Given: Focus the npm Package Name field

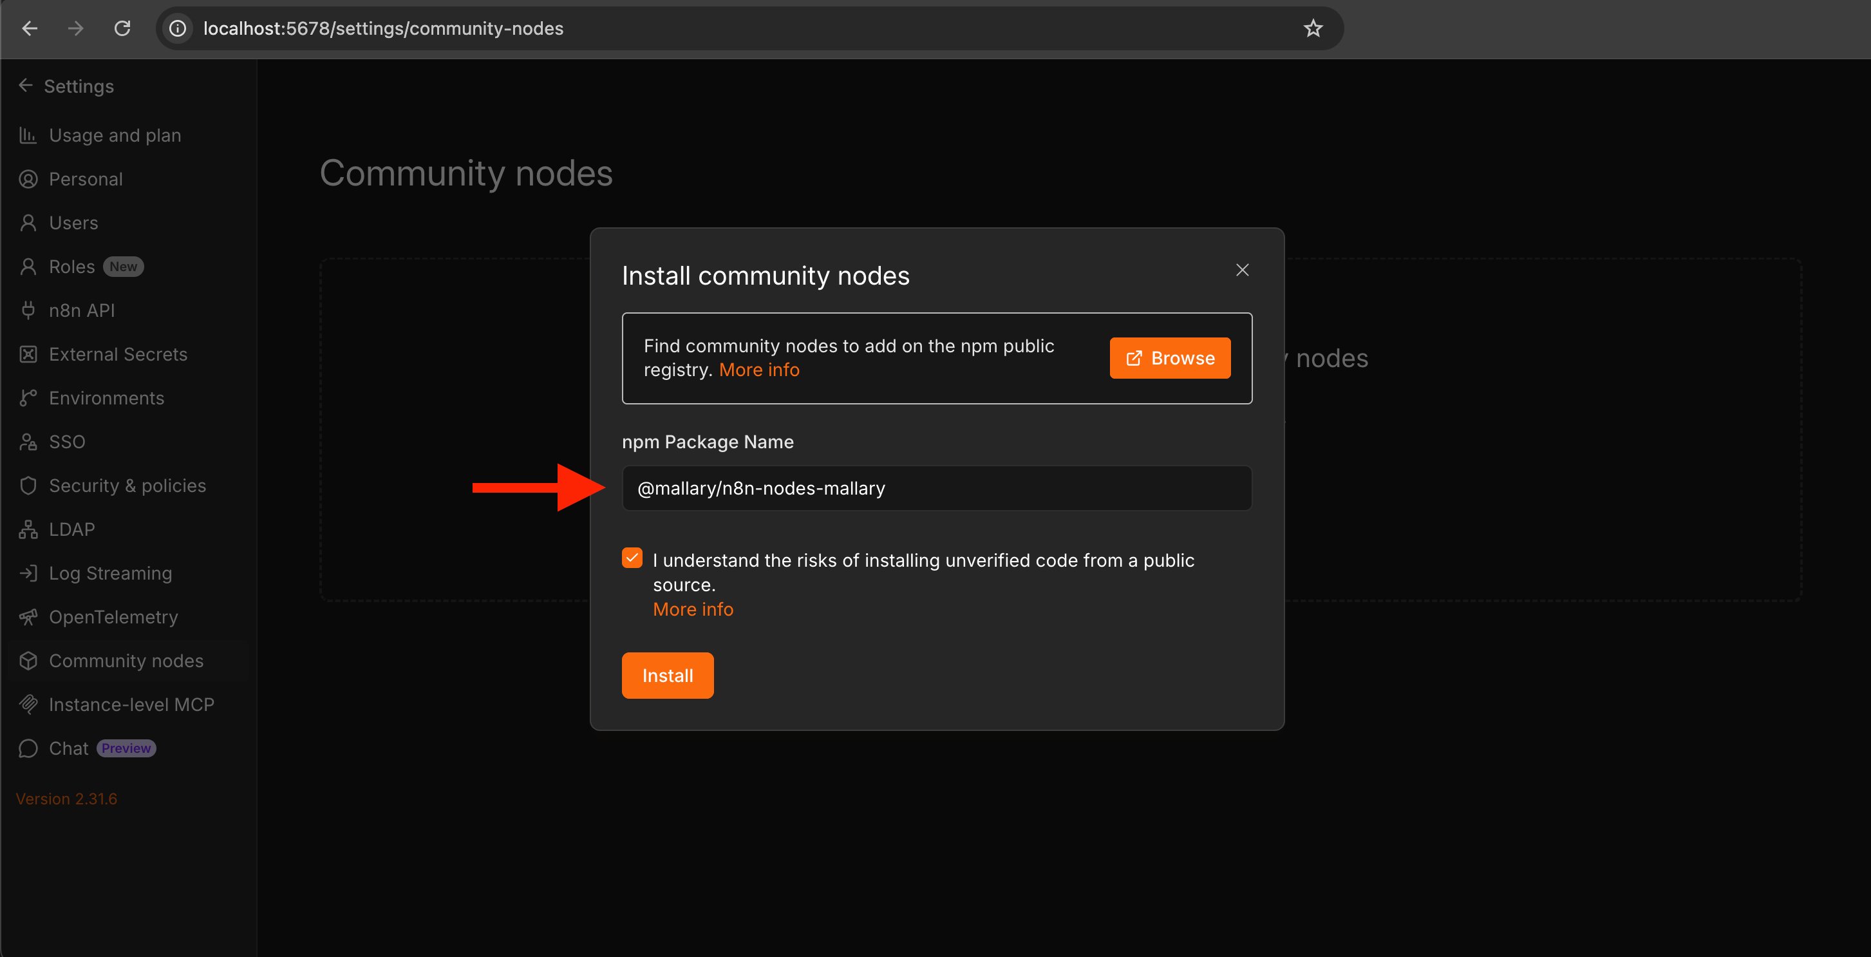Looking at the screenshot, I should [x=937, y=488].
